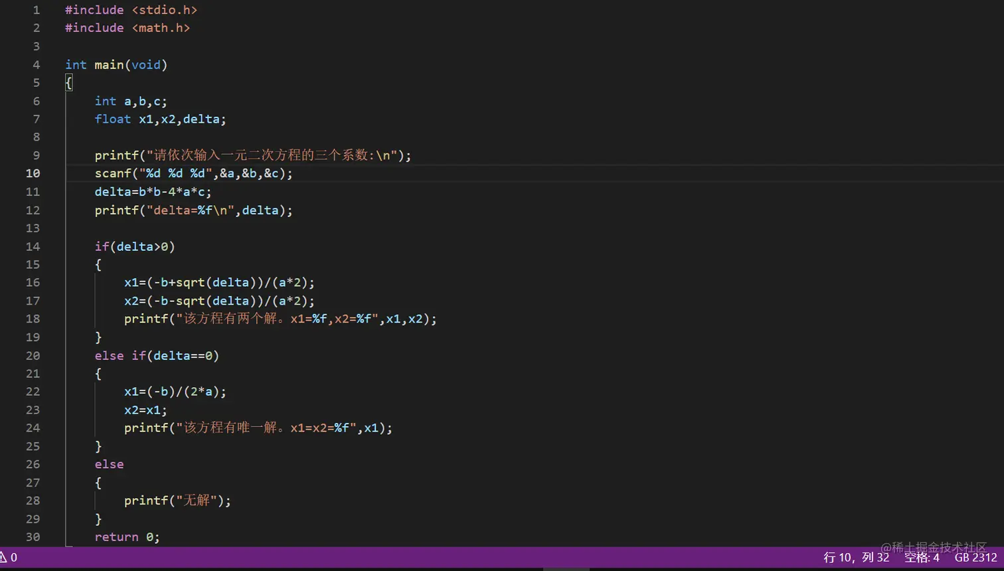Click the "else if(delta==0)" condition
This screenshot has height=571, width=1004.
(x=157, y=355)
